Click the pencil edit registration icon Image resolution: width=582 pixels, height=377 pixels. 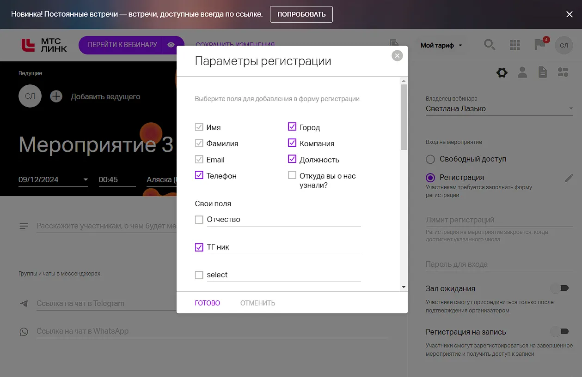point(569,178)
